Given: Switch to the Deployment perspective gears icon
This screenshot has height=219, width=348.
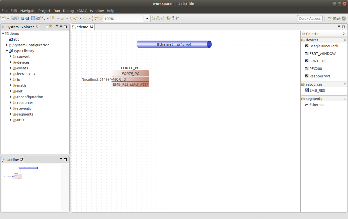Looking at the screenshot, I should coord(339,19).
